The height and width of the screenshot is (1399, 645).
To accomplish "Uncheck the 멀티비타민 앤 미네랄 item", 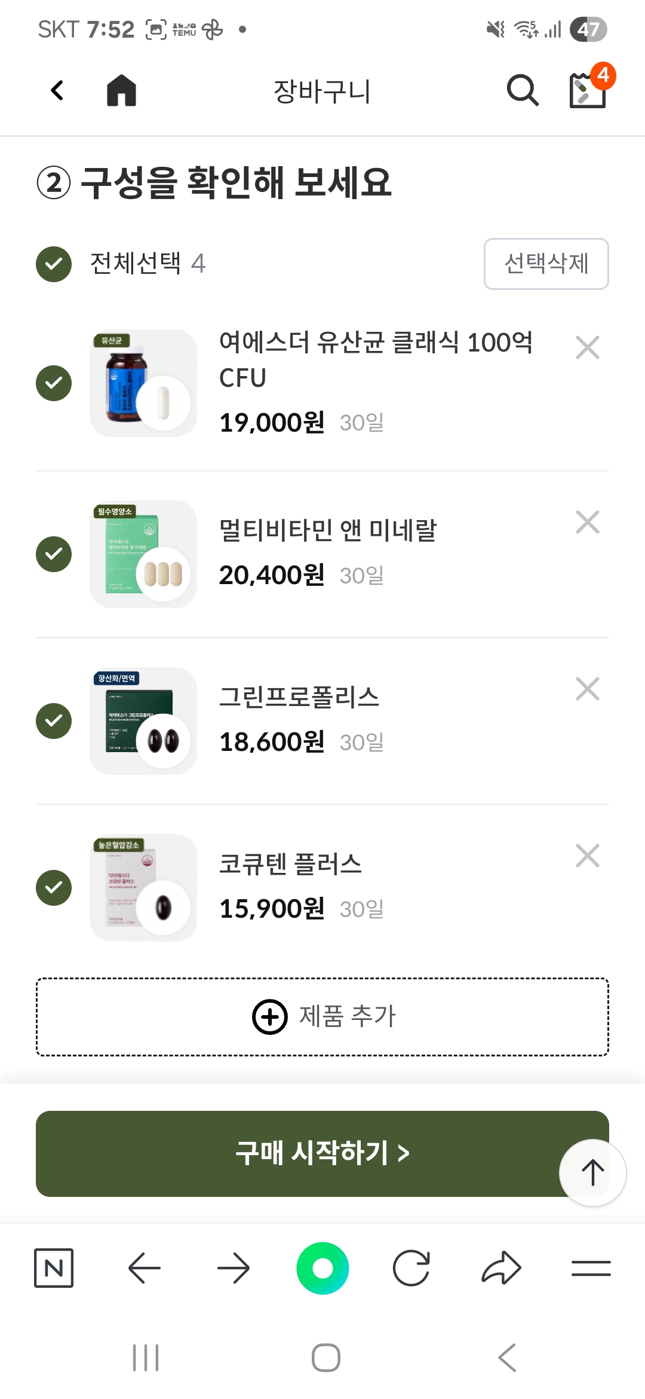I will pyautogui.click(x=54, y=554).
